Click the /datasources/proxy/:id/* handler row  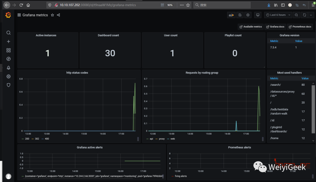[x=289, y=94]
